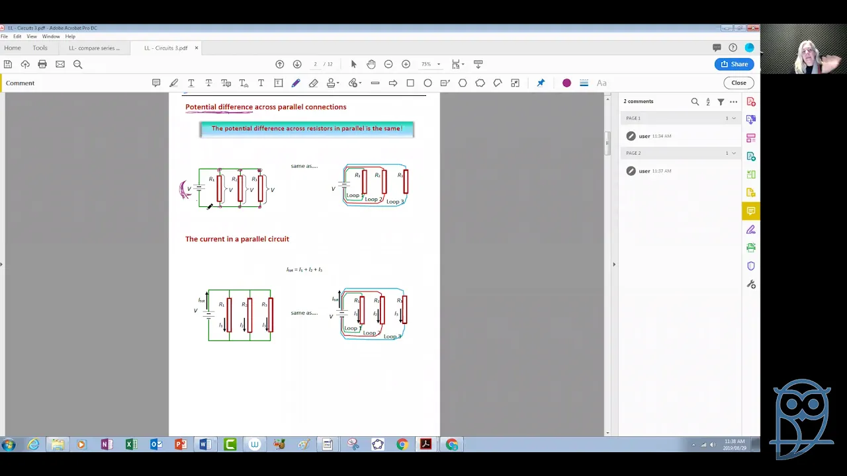Select the connected lines tool

tap(498, 83)
